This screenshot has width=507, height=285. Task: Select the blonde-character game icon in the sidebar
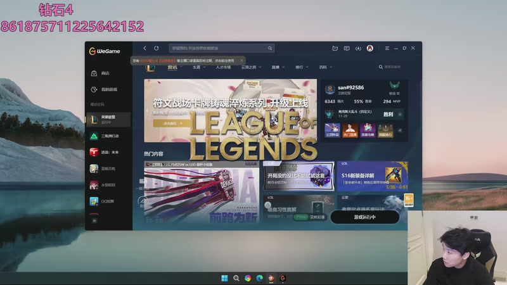tap(94, 168)
